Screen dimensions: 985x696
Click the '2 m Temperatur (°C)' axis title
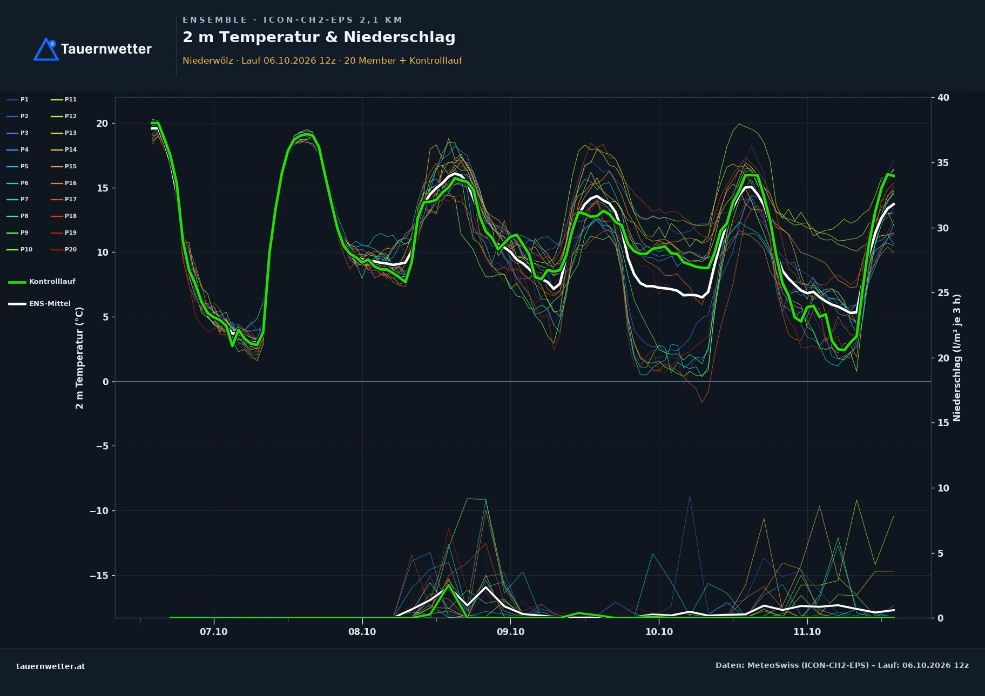[80, 358]
